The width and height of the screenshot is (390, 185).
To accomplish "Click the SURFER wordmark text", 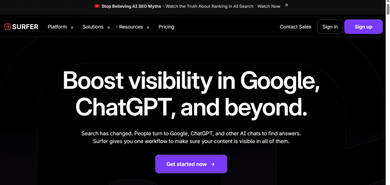I will pyautogui.click(x=26, y=27).
